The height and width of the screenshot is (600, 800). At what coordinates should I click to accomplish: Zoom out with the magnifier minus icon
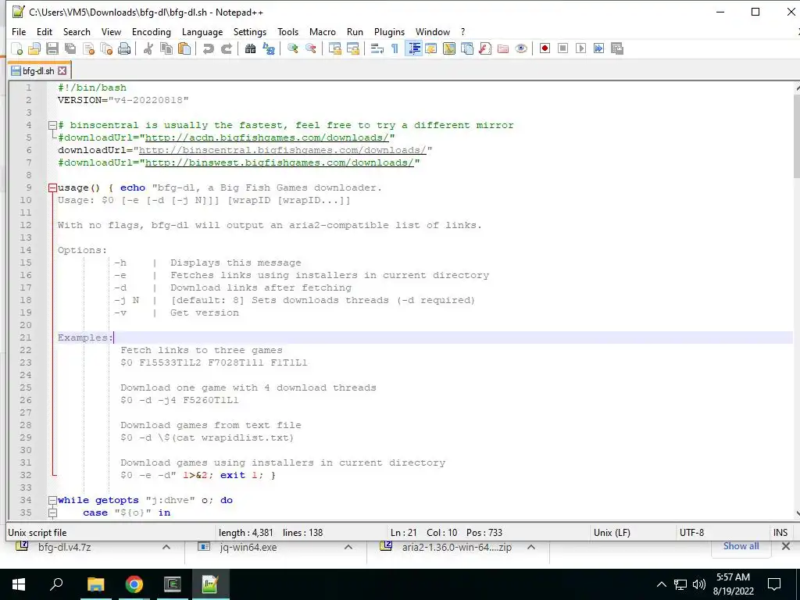point(311,48)
